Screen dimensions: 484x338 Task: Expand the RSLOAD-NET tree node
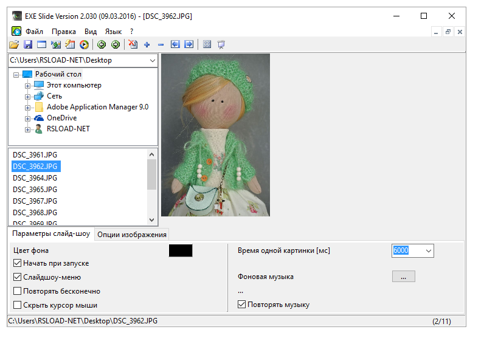click(x=27, y=129)
